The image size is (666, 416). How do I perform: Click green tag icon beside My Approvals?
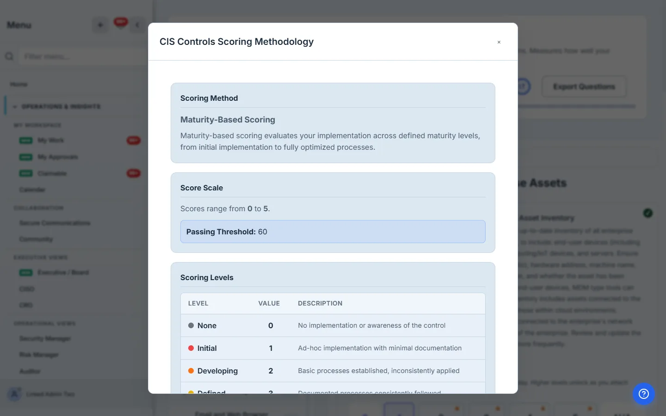click(x=26, y=157)
